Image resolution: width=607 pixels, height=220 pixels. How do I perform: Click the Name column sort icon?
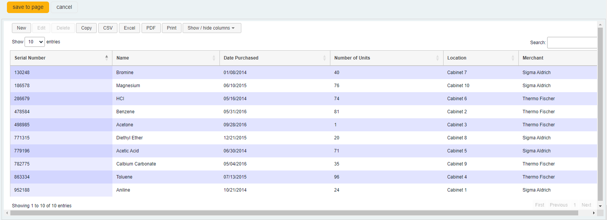(214, 58)
